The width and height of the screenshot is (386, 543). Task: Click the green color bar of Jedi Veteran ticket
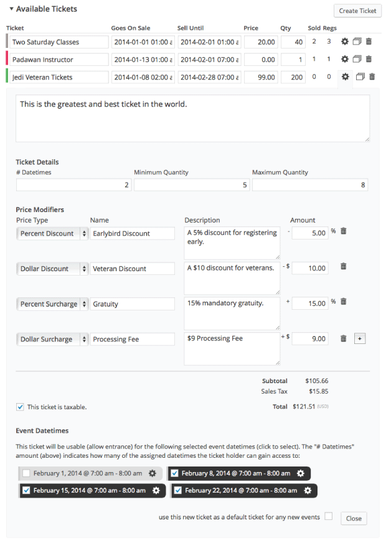[x=7, y=77]
